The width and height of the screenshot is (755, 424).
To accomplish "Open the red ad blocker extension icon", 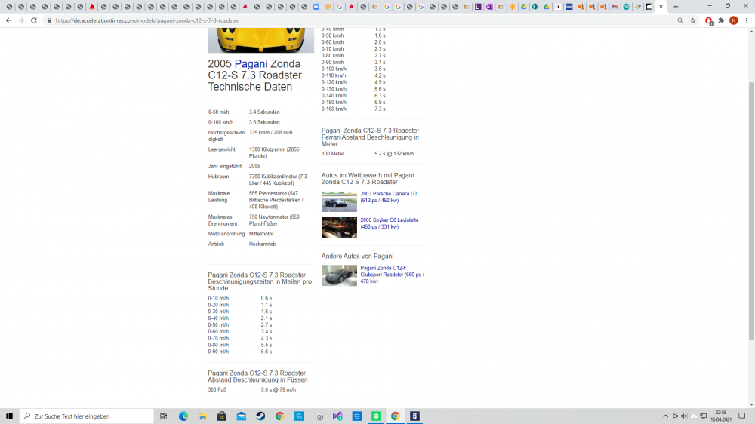I will (709, 20).
